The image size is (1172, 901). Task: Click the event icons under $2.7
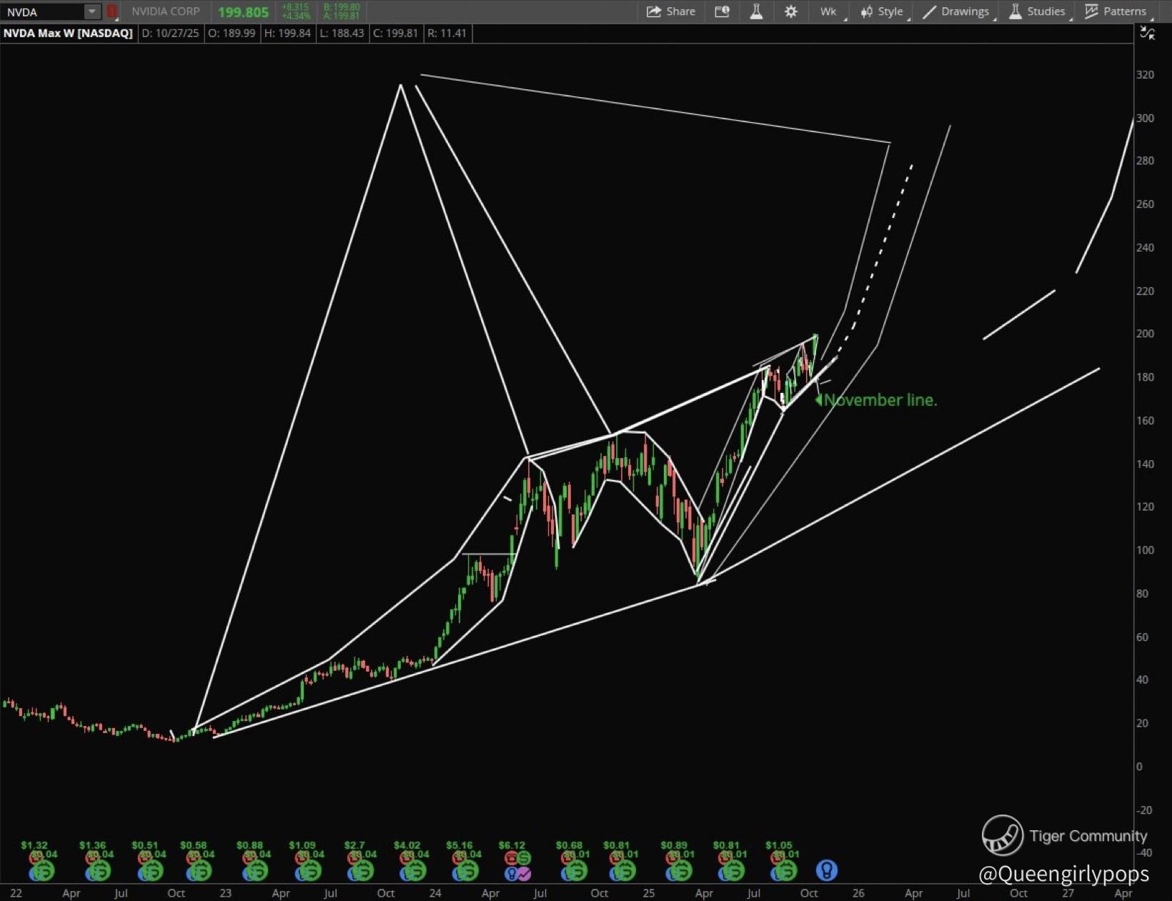coord(359,866)
